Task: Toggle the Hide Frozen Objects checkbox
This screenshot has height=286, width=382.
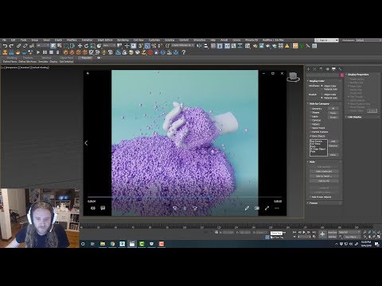Action: click(311, 197)
